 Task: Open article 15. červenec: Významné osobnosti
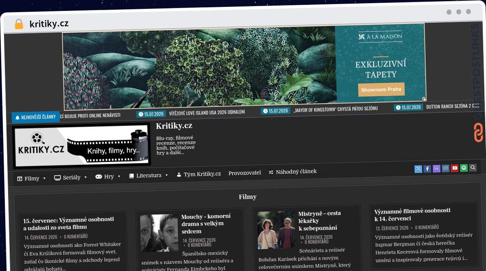pos(68,223)
